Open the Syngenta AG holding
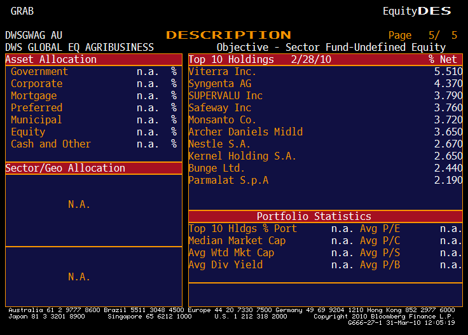Screen dimensions: 468x335 tap(220, 84)
